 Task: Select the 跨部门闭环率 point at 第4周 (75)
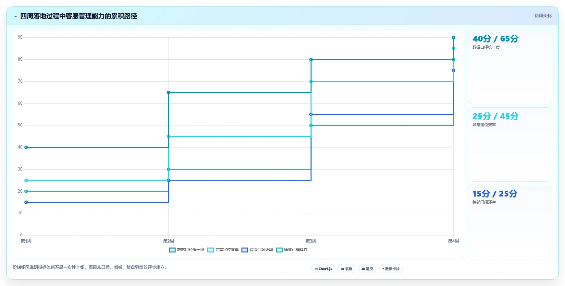tap(453, 70)
